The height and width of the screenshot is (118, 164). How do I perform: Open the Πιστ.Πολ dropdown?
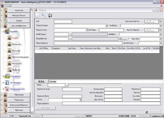160,39
